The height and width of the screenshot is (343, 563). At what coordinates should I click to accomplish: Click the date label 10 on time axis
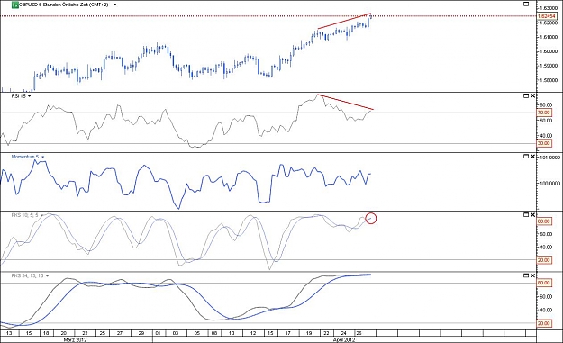[x=232, y=333]
